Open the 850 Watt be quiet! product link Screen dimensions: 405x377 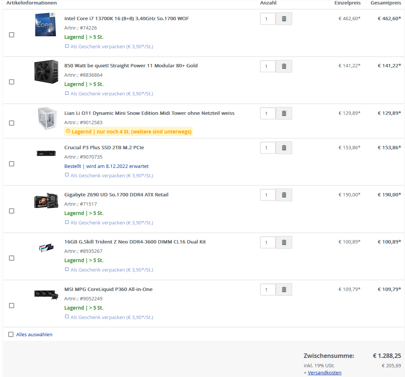[131, 66]
